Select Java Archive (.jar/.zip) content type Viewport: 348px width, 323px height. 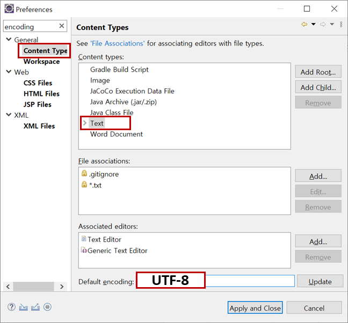(x=123, y=102)
